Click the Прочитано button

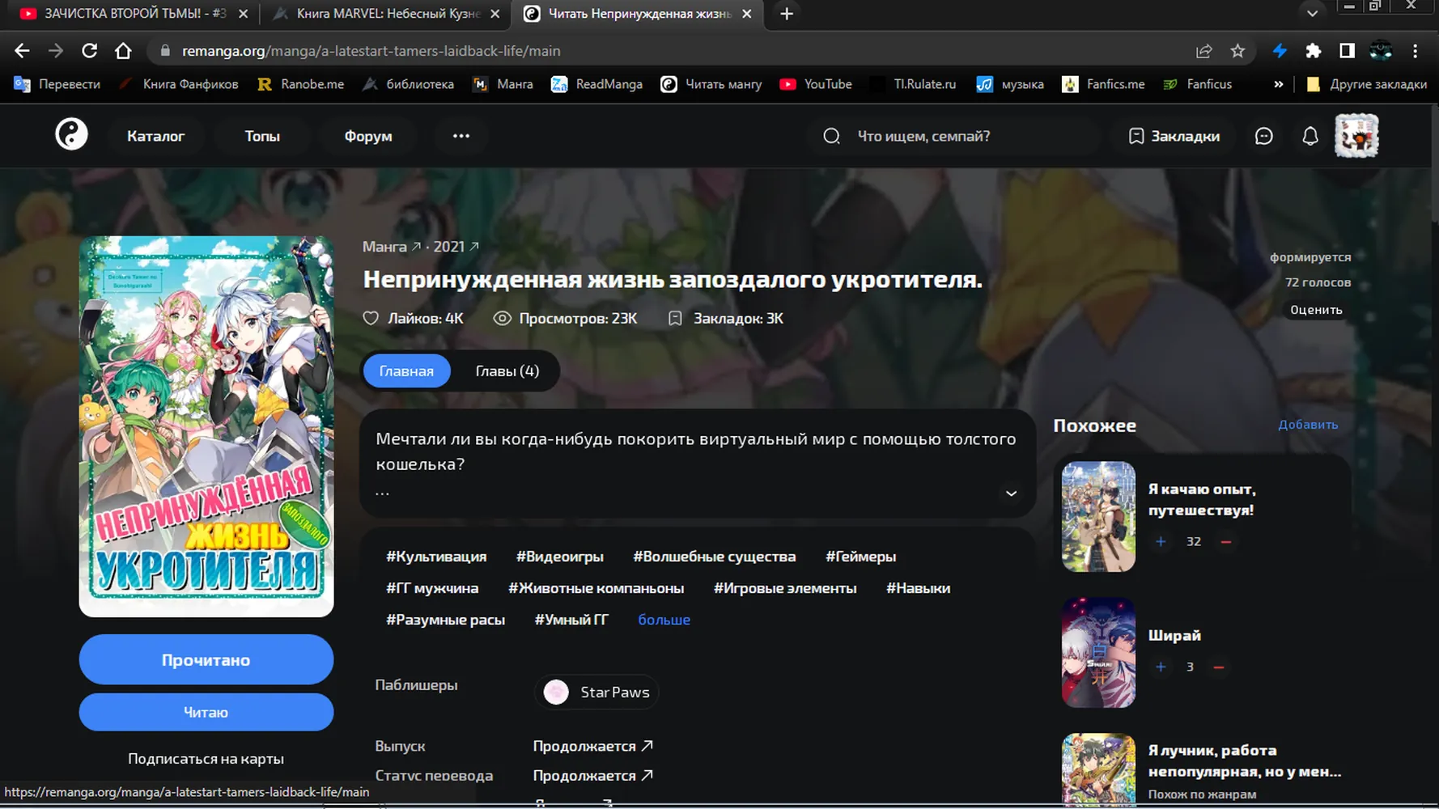tap(206, 659)
